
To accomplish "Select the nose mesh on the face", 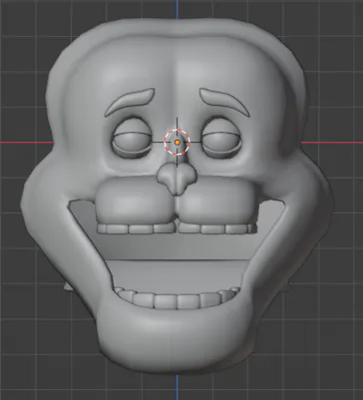I will [x=177, y=179].
